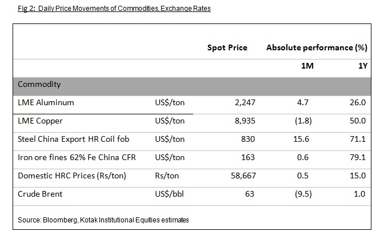Image resolution: width=380 pixels, height=235 pixels.
Task: Select the 15.6 steel 1M value
Action: [x=301, y=139]
